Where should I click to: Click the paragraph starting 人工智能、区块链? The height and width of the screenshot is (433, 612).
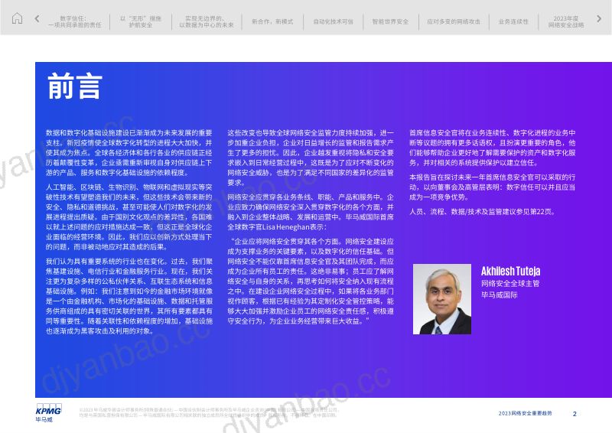pos(129,217)
